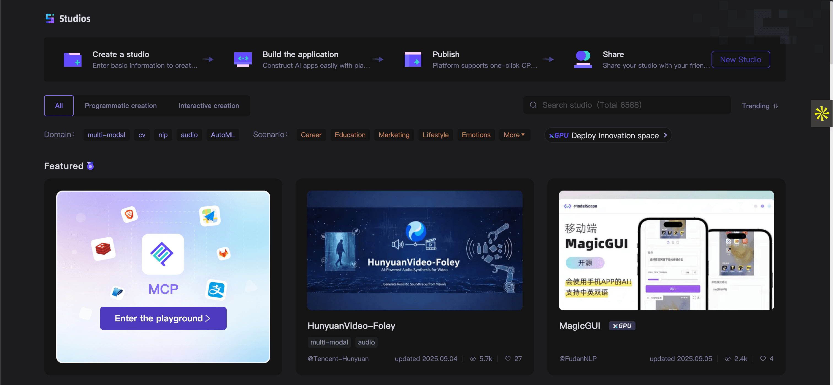Viewport: 833px width, 385px height.
Task: Visit the @FudanNLP author profile
Action: pyautogui.click(x=578, y=359)
